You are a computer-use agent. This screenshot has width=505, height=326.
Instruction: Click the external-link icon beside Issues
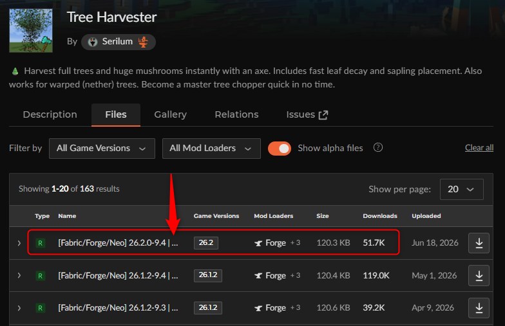323,115
